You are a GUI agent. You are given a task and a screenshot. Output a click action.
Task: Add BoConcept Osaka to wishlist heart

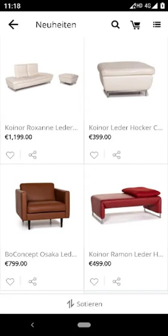click(x=10, y=282)
